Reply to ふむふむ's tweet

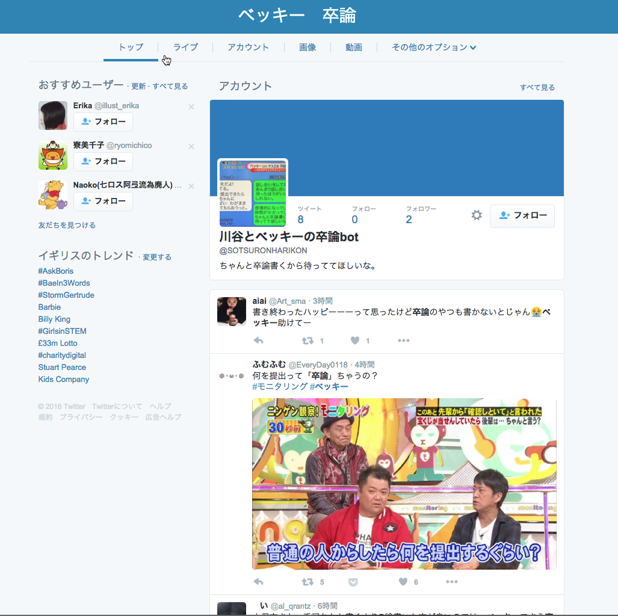259,582
